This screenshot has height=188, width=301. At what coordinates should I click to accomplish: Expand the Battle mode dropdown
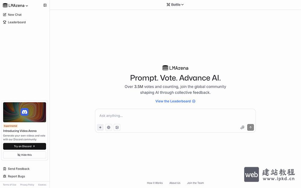click(x=175, y=5)
